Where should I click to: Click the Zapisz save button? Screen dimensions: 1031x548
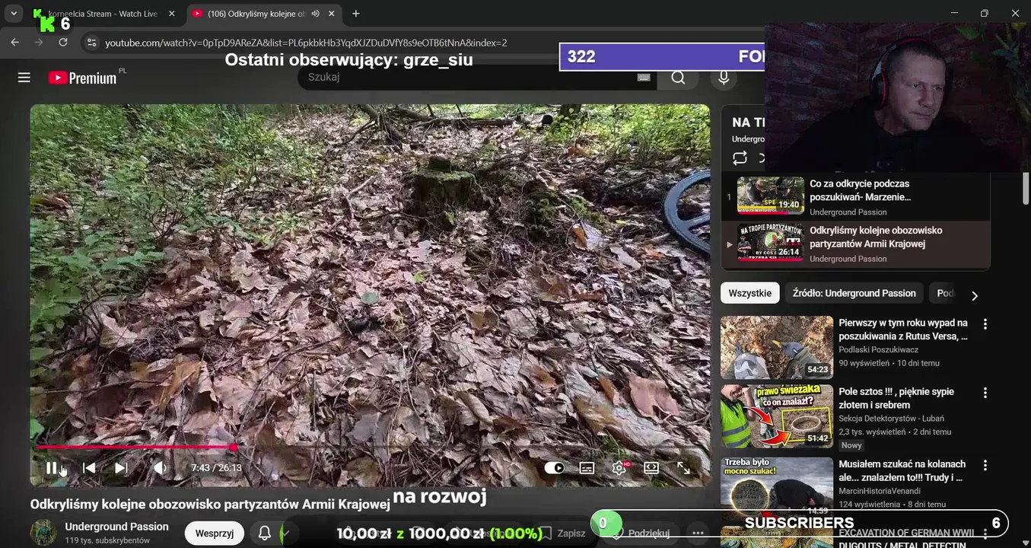point(563,534)
